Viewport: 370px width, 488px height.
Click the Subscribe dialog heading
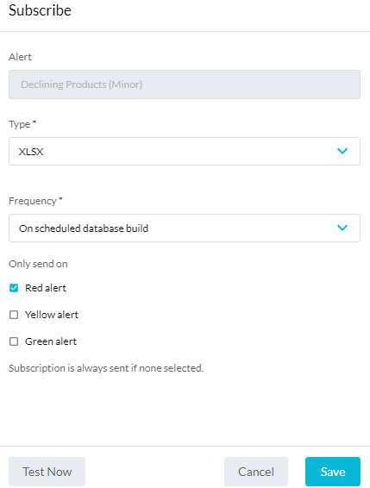(x=40, y=10)
